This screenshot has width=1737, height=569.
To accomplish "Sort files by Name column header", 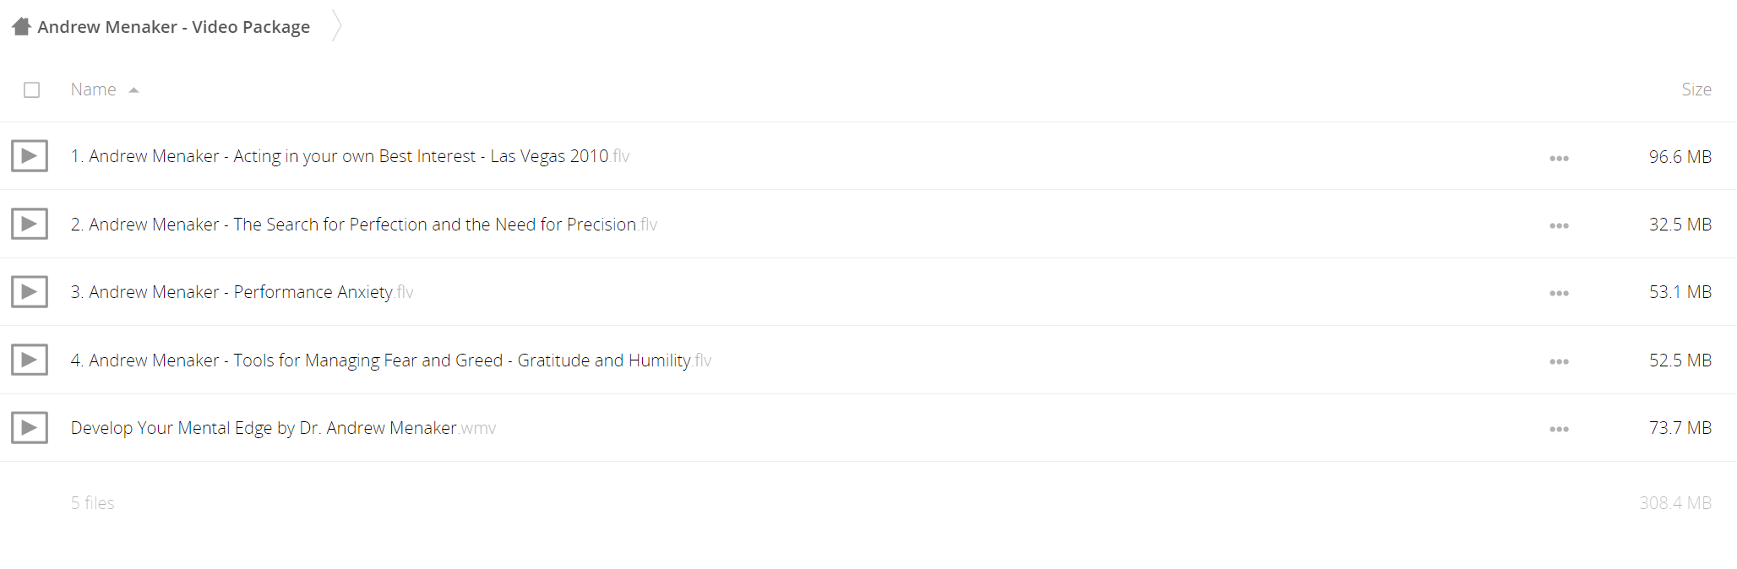I will [94, 89].
